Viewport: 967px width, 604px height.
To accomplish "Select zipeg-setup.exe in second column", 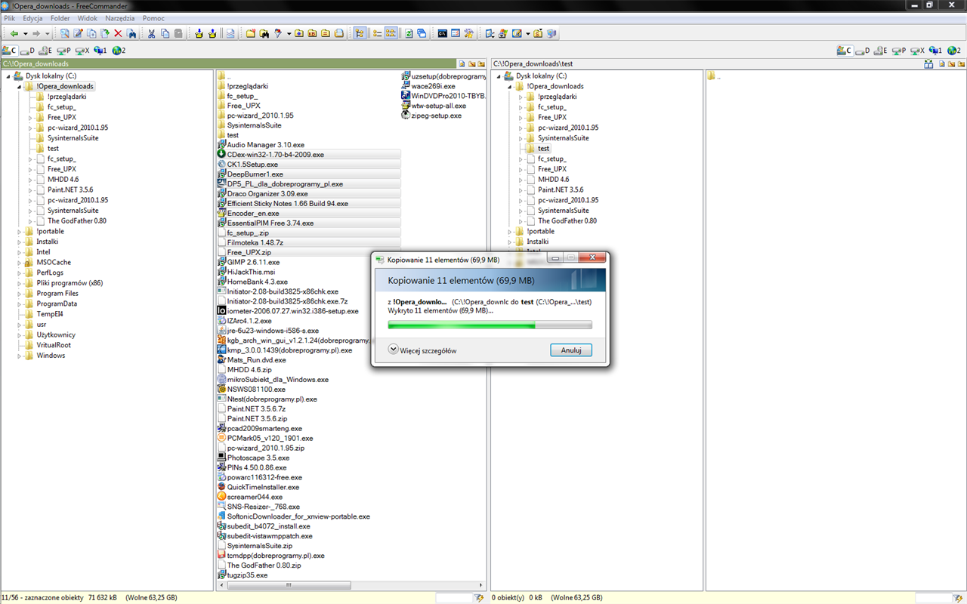I will (436, 116).
